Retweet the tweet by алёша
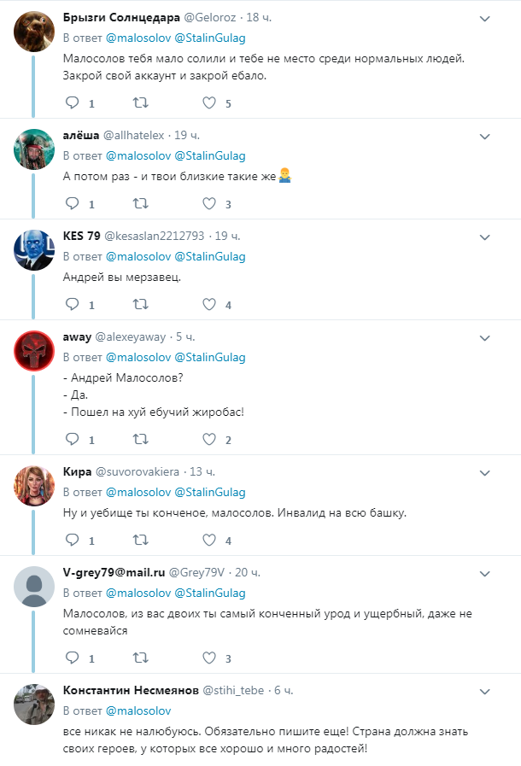The image size is (521, 766). 141,204
